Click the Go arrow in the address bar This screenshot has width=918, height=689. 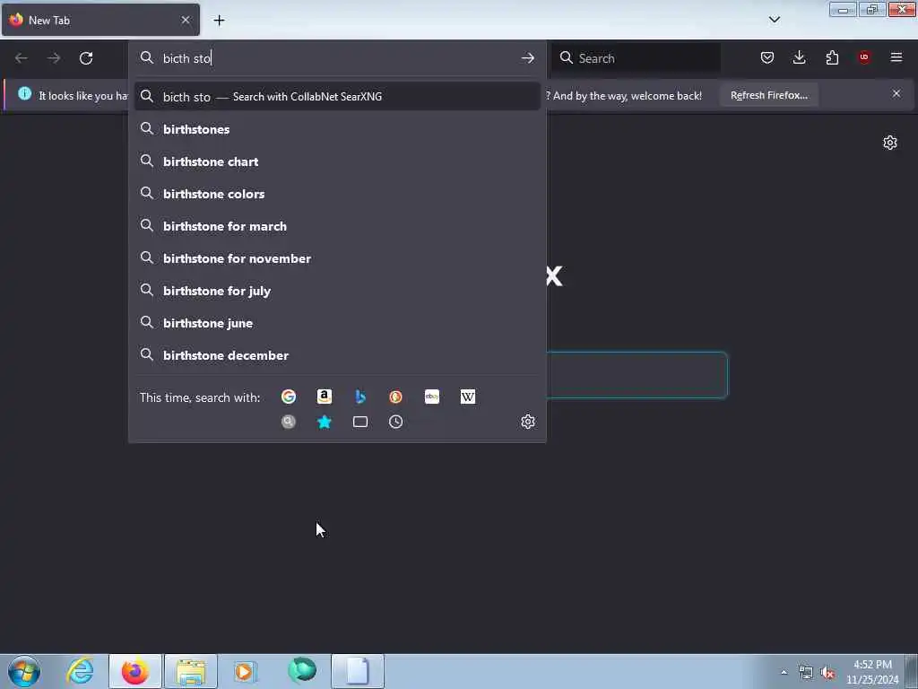pyautogui.click(x=527, y=58)
